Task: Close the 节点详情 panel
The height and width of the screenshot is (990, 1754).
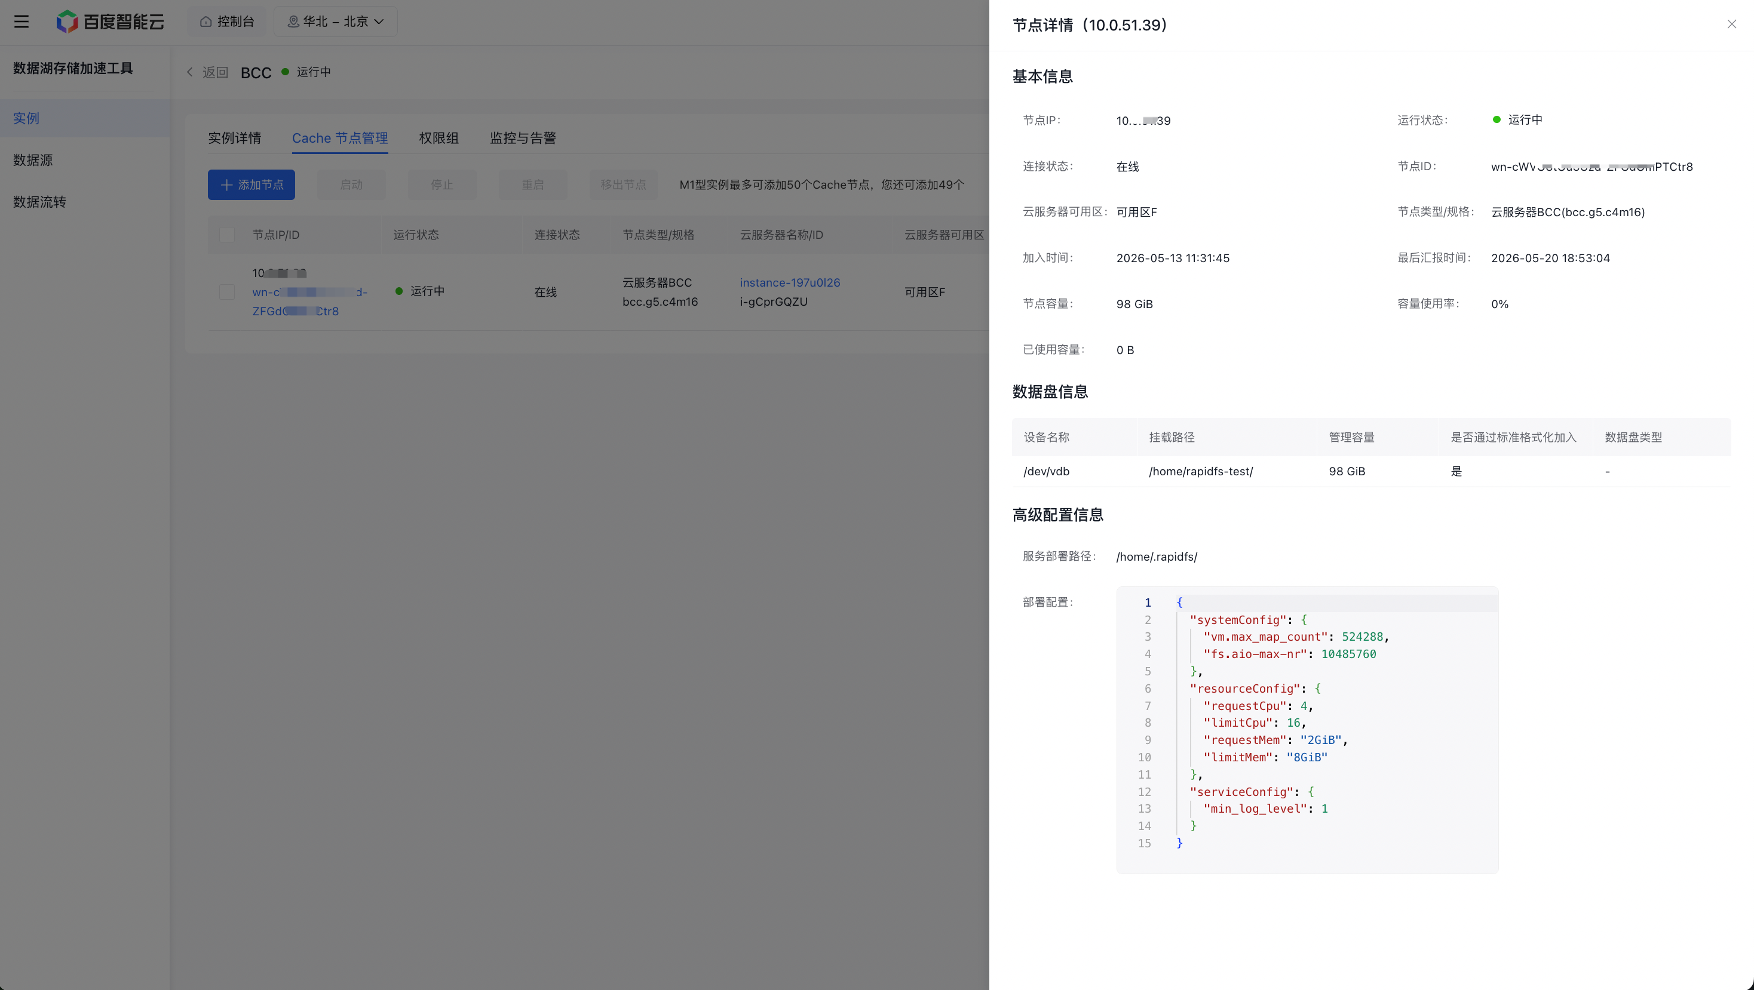Action: [x=1731, y=24]
